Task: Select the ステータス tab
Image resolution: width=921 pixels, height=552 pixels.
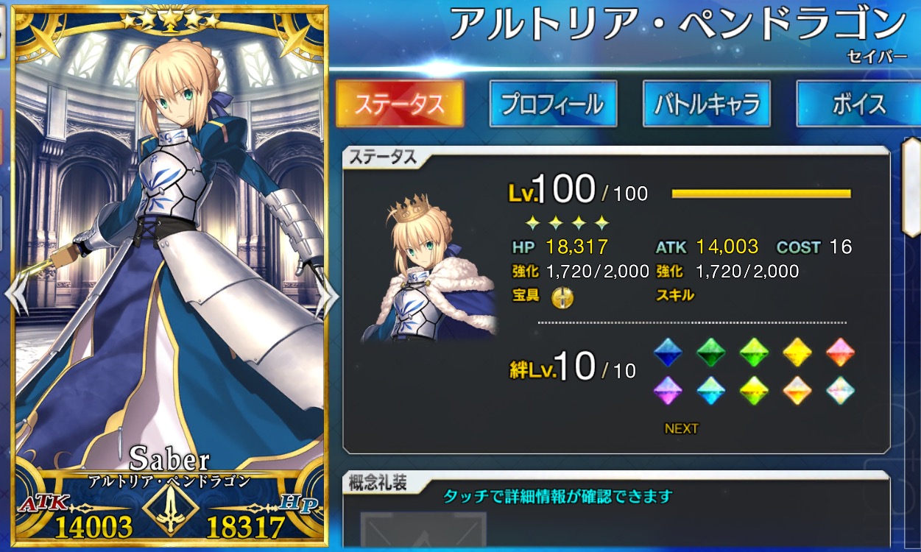Action: pos(400,104)
